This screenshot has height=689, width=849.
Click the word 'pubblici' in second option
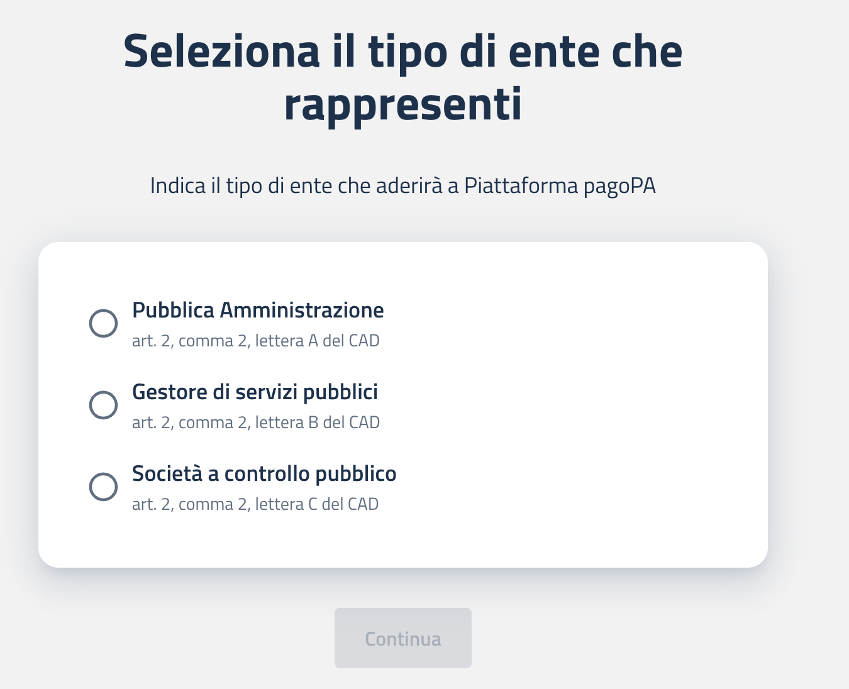click(x=340, y=392)
